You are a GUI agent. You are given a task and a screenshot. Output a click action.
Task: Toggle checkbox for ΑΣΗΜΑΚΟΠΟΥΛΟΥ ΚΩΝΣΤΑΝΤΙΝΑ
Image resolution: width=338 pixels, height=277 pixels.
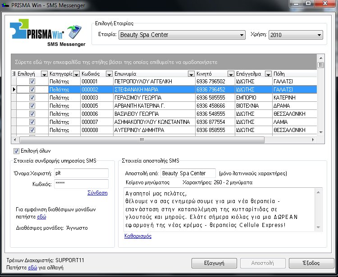coord(32,122)
